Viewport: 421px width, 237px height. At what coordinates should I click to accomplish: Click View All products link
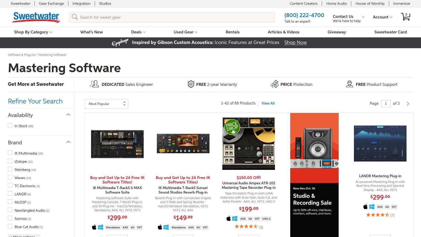pos(268,103)
